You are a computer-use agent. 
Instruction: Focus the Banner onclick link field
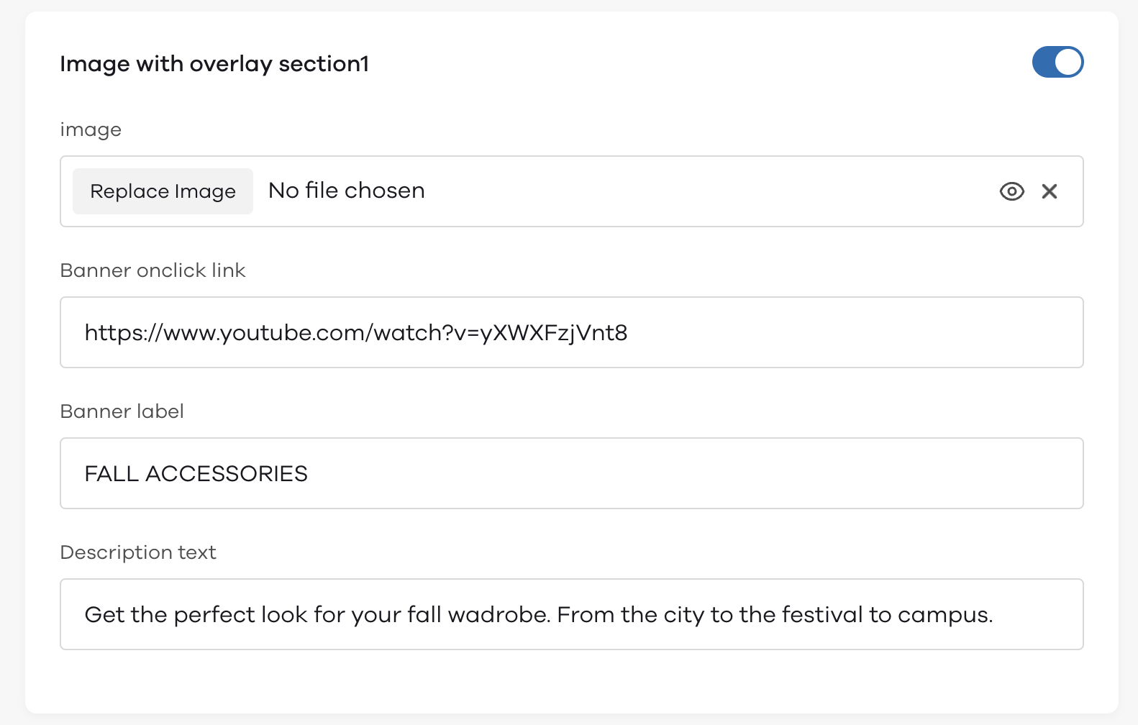pos(572,332)
